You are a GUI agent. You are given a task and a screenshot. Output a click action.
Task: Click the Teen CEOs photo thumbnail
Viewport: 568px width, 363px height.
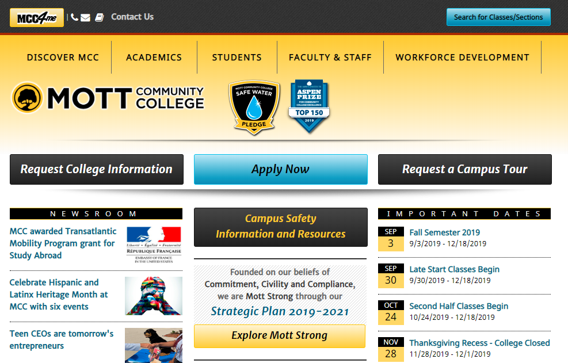tap(154, 345)
